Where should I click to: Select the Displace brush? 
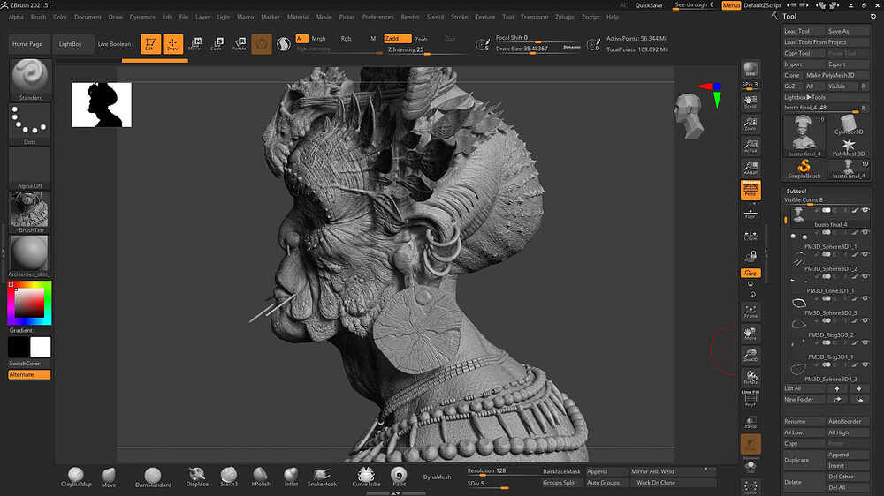(197, 477)
